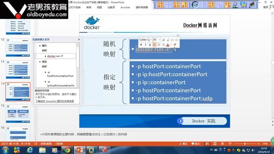
Task: Select slide 15 thumbnail
Action: tap(18, 114)
